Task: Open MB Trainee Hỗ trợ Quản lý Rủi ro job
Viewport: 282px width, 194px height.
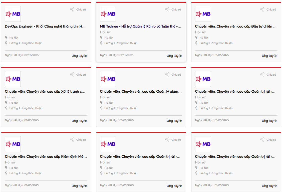Action: (141, 26)
